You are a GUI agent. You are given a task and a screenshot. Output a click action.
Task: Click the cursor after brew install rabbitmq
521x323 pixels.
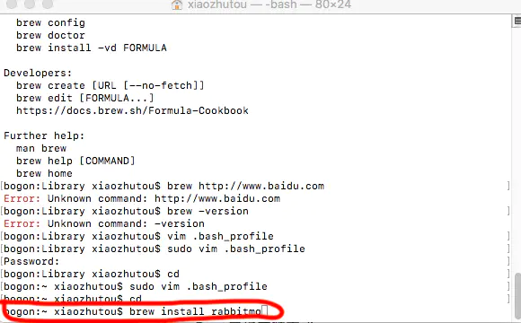click(264, 311)
